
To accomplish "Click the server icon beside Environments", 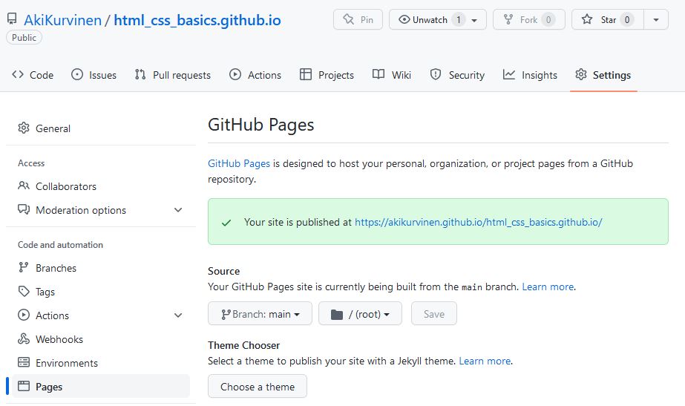I will click(24, 362).
